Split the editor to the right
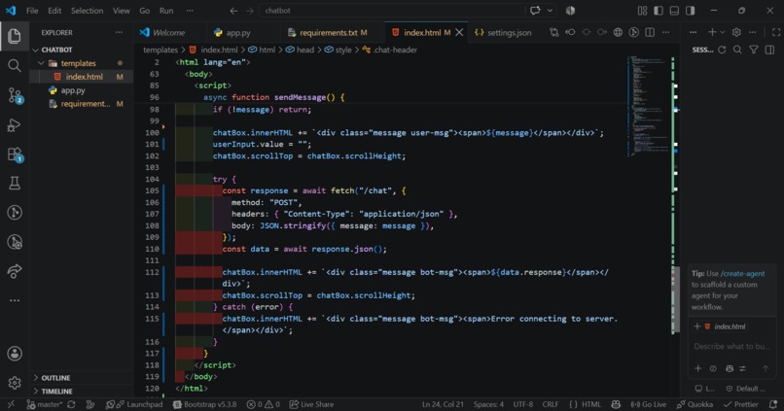The width and height of the screenshot is (784, 411). tap(650, 32)
